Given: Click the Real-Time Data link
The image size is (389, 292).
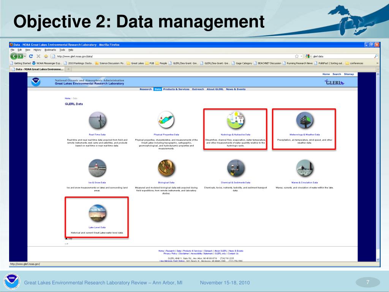Looking at the screenshot, I should click(97, 135).
